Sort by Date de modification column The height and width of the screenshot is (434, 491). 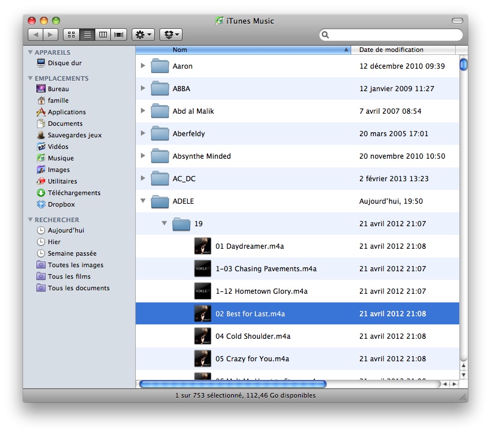[x=404, y=50]
